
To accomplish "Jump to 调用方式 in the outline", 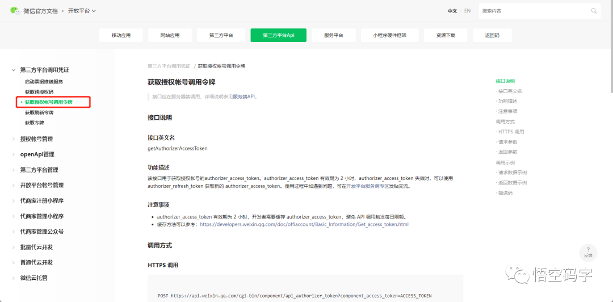I will click(505, 121).
